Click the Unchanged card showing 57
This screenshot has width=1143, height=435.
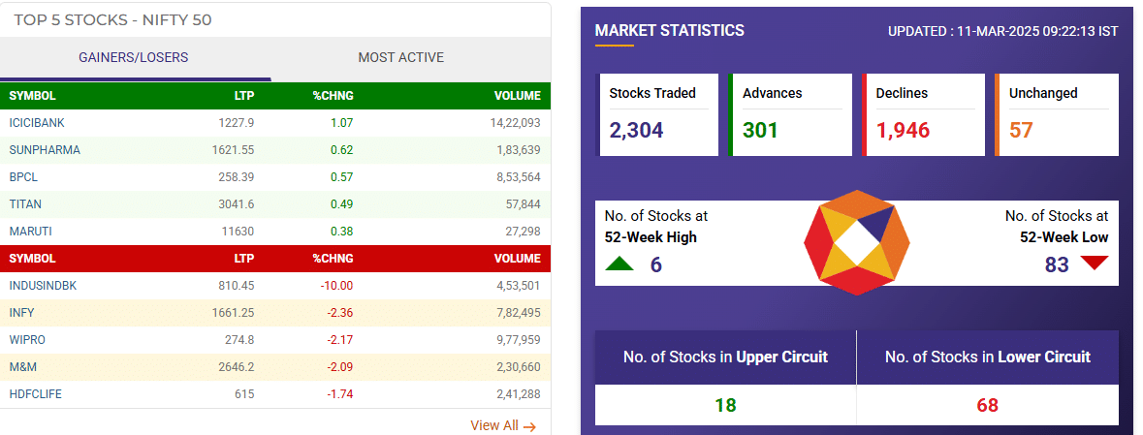[1057, 114]
